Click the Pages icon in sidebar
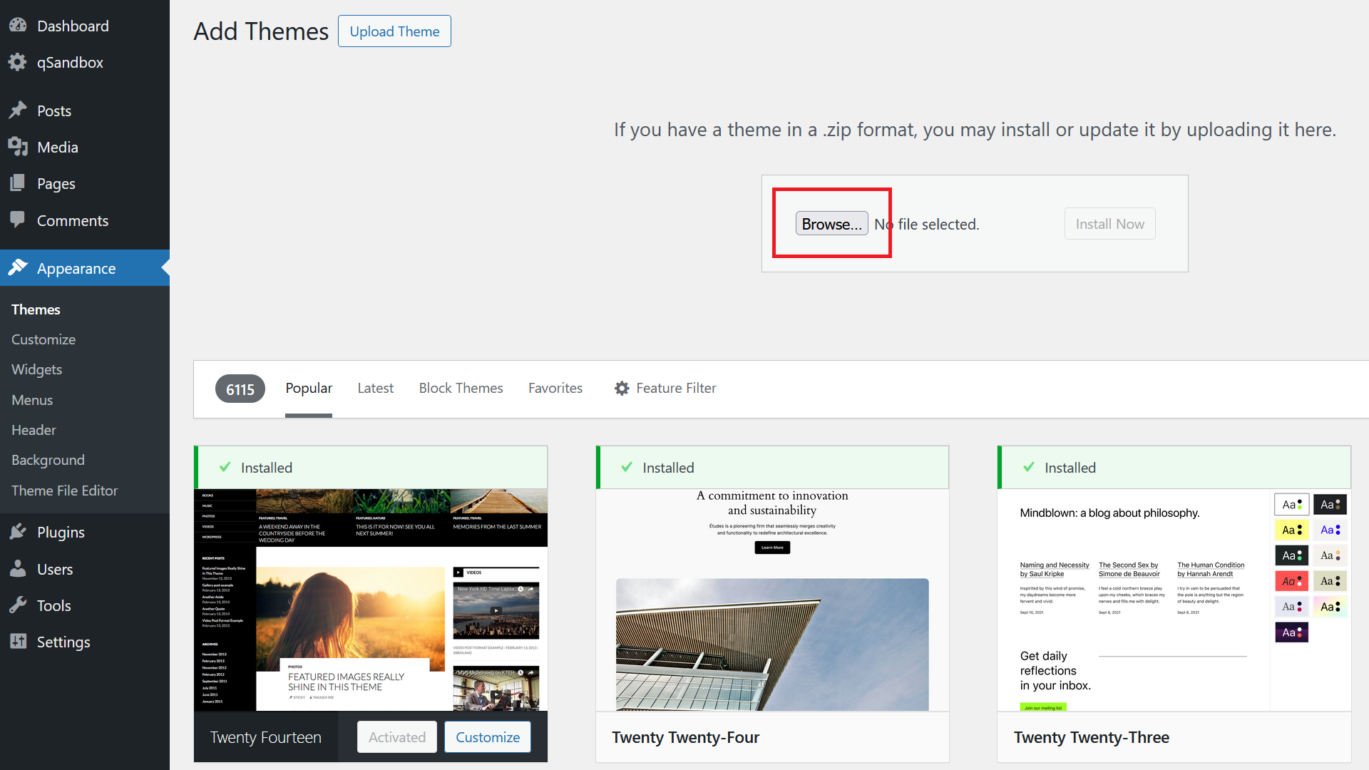This screenshot has height=770, width=1369. [18, 183]
